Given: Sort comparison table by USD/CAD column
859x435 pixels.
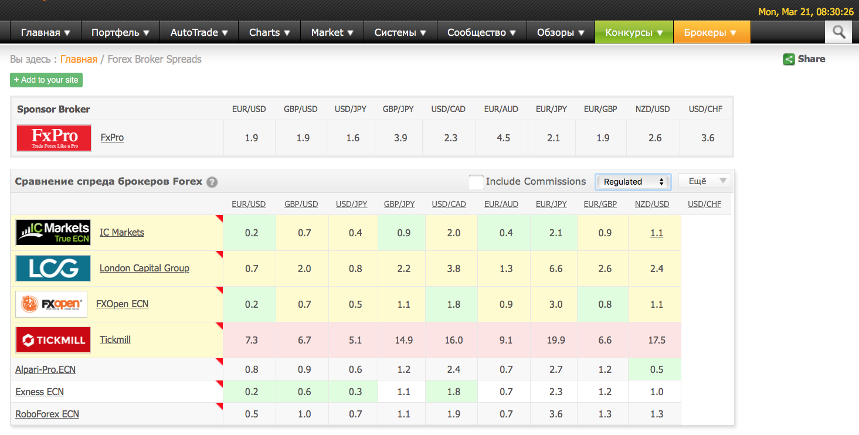Looking at the screenshot, I should click(x=449, y=204).
